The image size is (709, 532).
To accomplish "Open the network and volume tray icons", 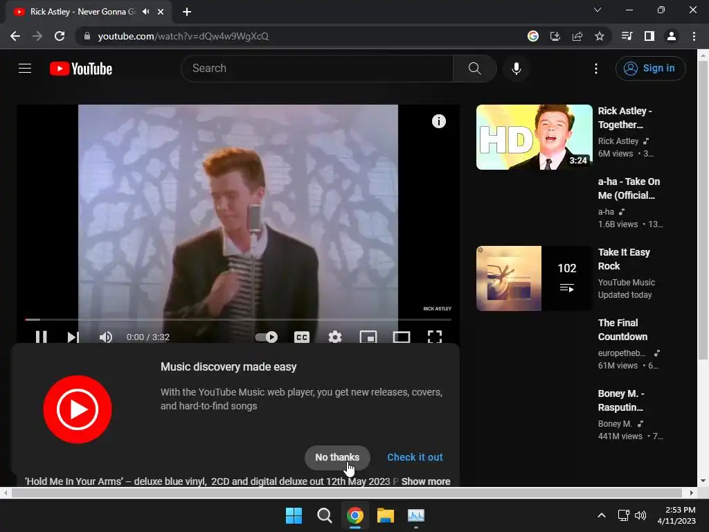I will tap(631, 515).
